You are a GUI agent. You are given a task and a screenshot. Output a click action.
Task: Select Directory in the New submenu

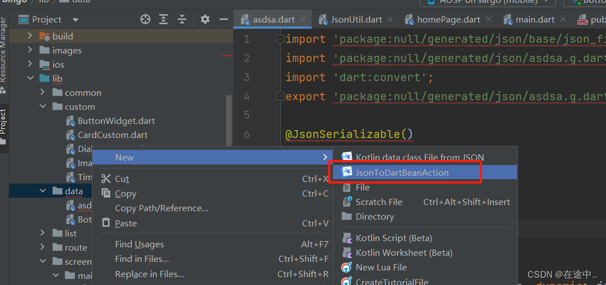[425, 217]
